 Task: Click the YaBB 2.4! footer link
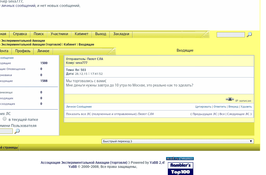pos(157,163)
